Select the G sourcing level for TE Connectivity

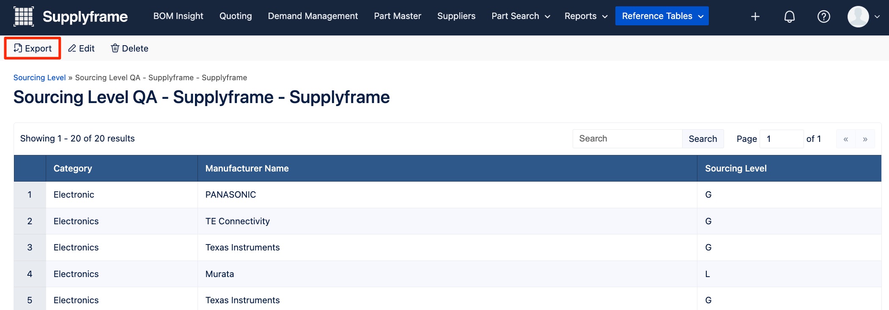tap(789, 221)
